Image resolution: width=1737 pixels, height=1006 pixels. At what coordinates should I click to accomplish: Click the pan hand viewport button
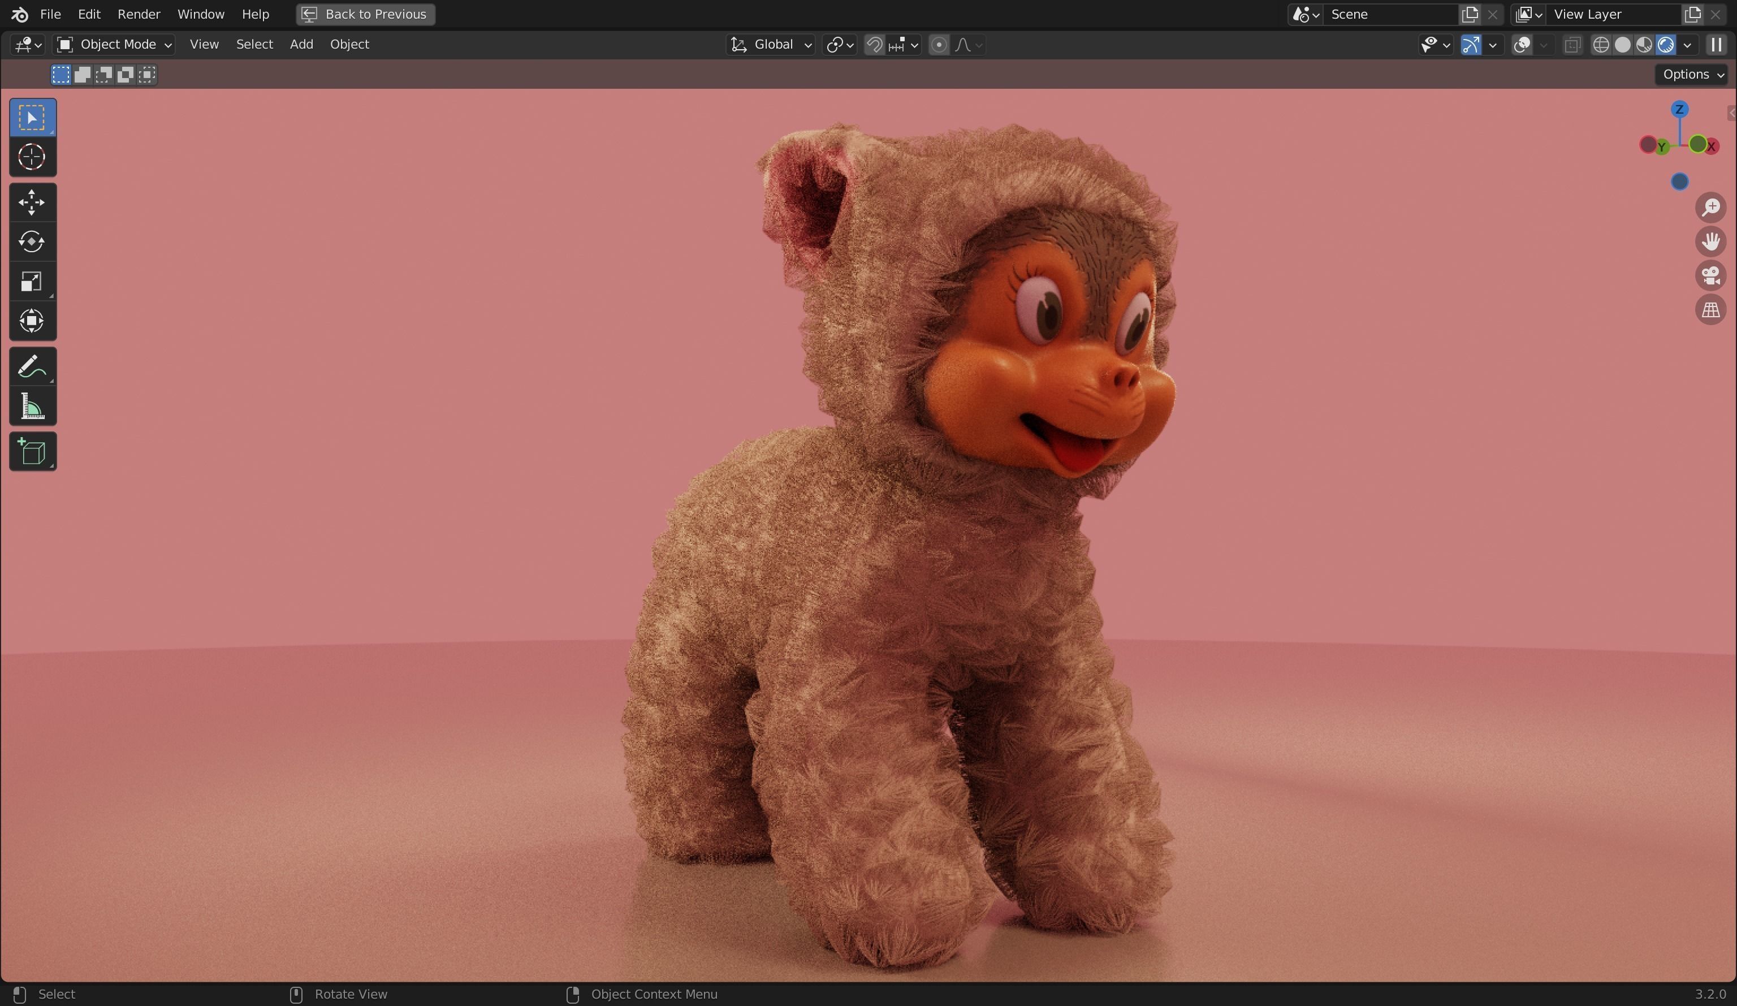pyautogui.click(x=1710, y=241)
